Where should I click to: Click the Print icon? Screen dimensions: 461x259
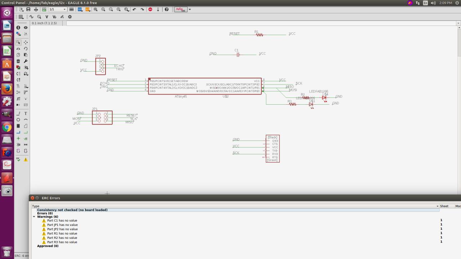pyautogui.click(x=36, y=9)
